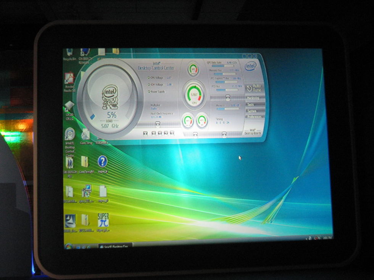Toggle the CPU Voltage indicator
This screenshot has width=374, height=280.
[x=149, y=78]
